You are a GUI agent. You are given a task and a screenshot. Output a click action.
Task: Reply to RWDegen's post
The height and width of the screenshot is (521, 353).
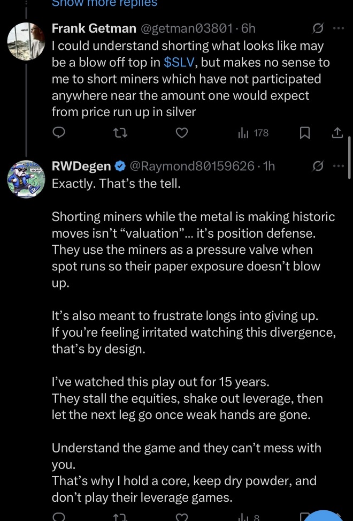click(x=59, y=517)
